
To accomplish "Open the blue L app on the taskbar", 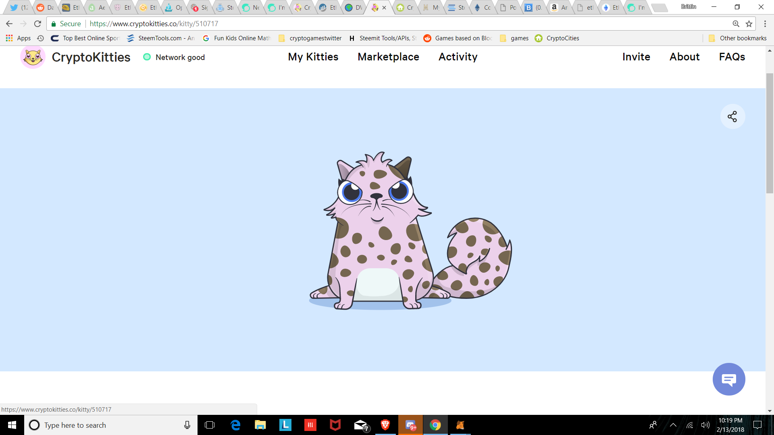I will click(285, 425).
